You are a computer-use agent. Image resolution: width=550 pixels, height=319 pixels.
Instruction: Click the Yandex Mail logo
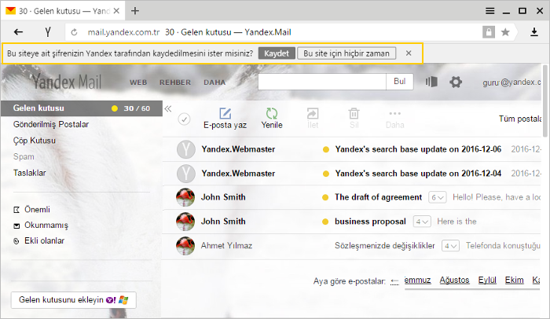click(x=67, y=82)
